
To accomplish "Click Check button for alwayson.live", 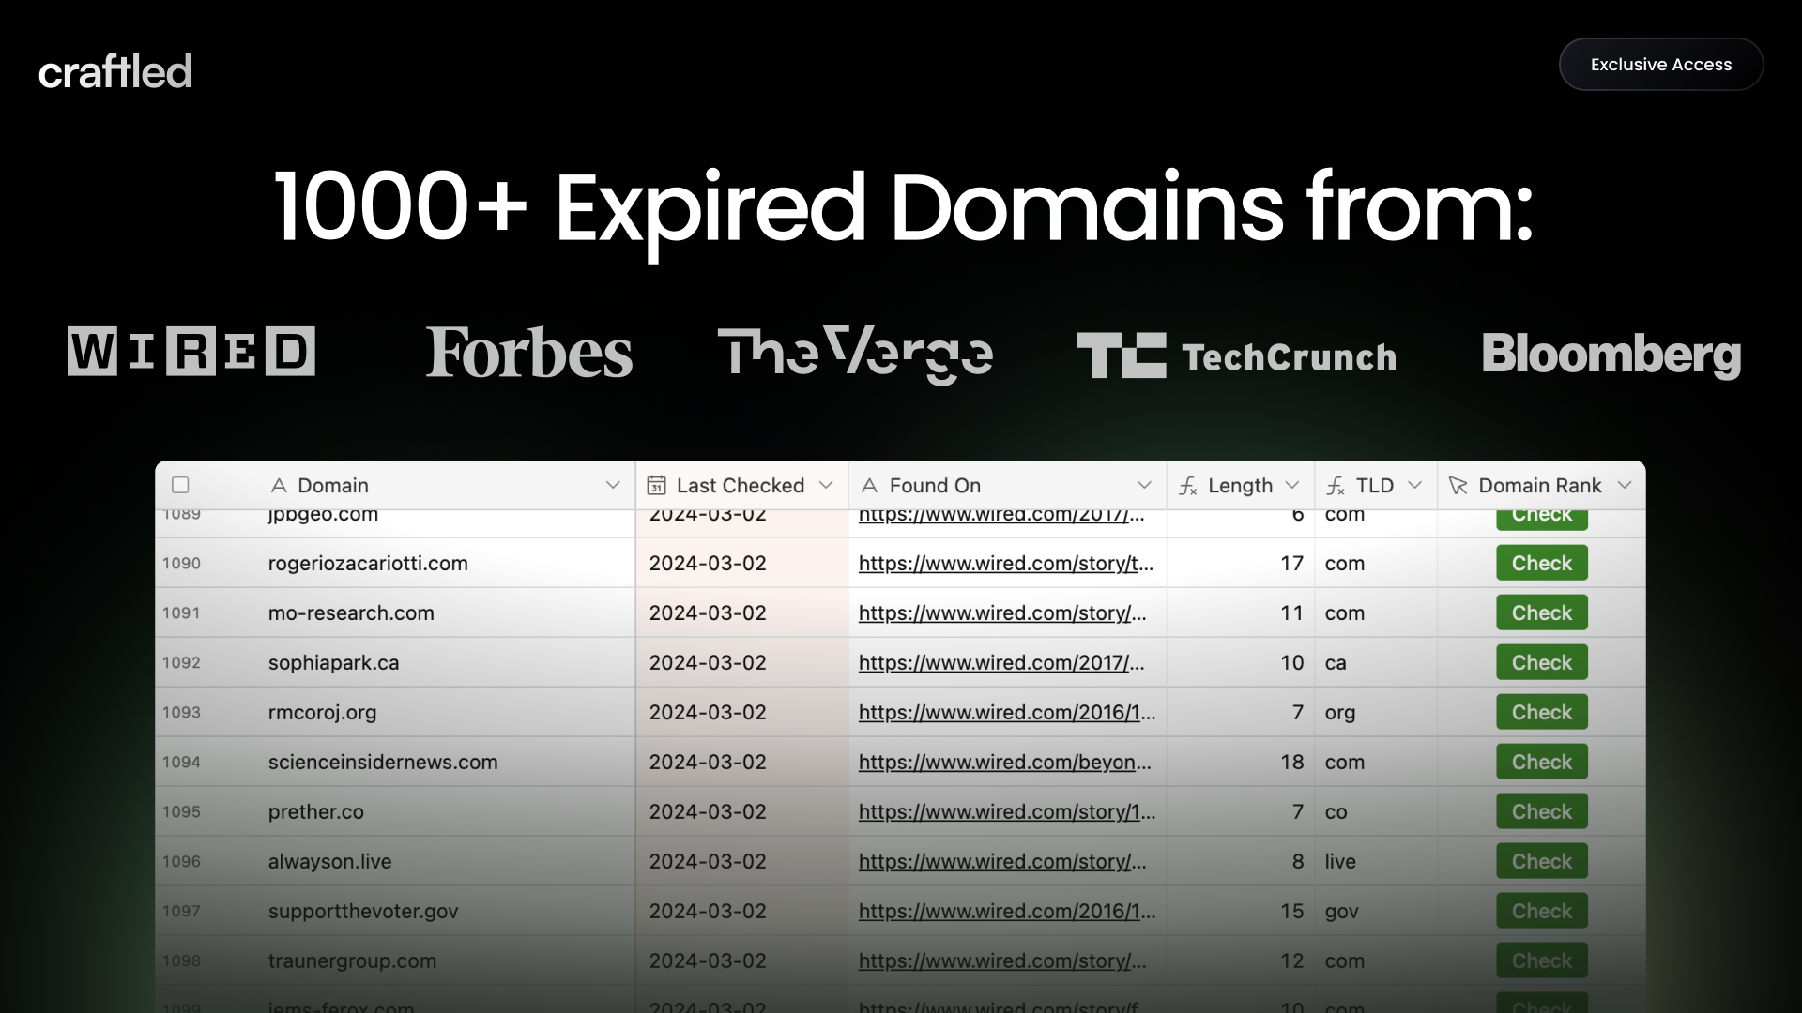I will coord(1541,861).
